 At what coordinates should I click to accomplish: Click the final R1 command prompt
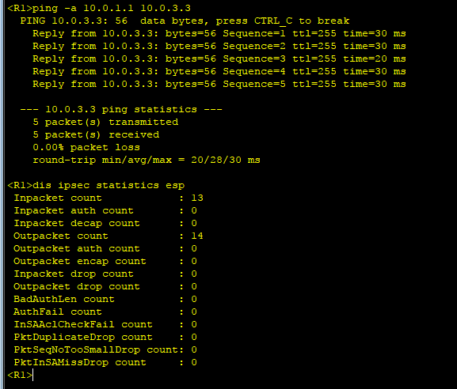[20, 375]
